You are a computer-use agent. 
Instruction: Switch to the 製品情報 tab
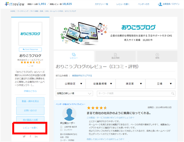(x=116, y=56)
